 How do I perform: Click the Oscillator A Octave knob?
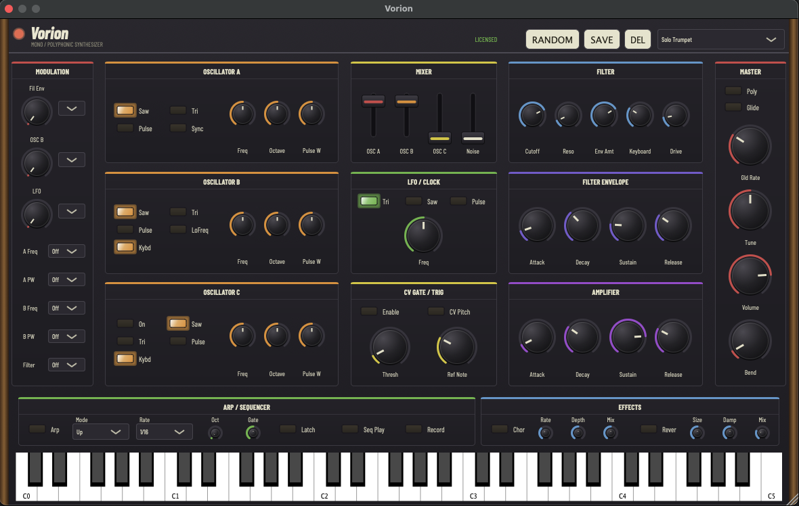(x=277, y=114)
